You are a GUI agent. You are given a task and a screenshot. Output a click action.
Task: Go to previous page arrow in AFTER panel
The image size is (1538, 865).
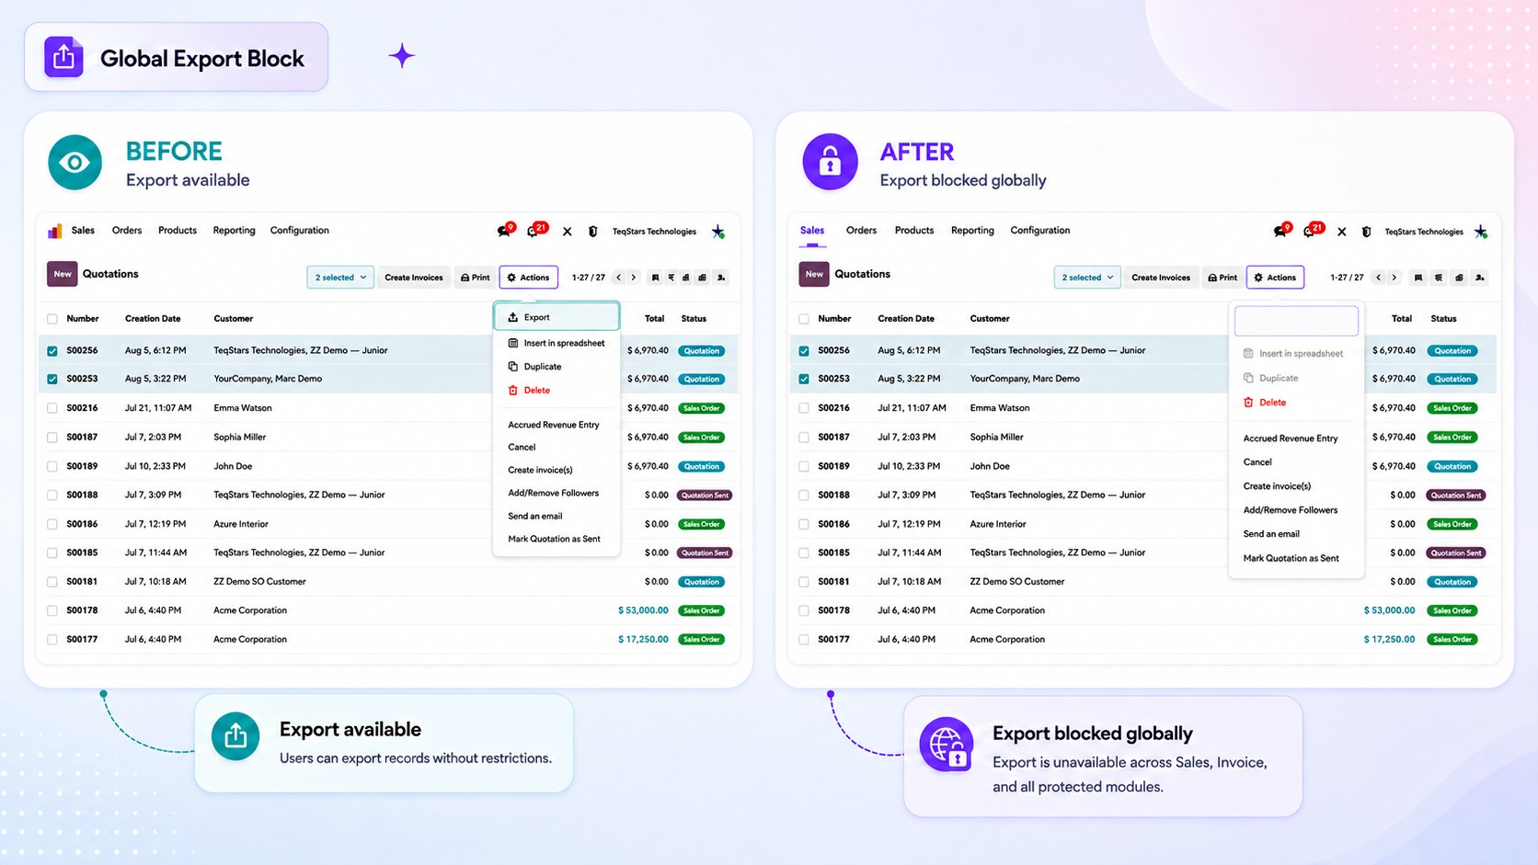pos(1378,278)
